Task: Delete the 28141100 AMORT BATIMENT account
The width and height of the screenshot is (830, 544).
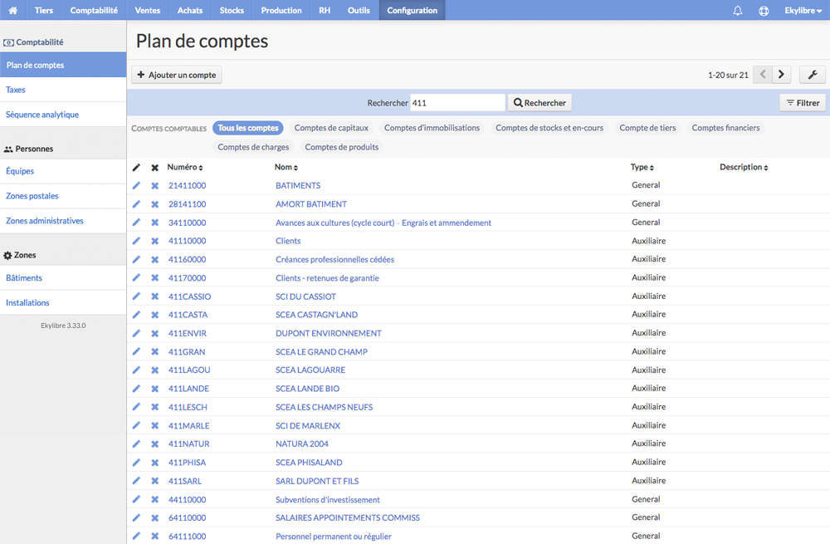Action: pos(154,204)
